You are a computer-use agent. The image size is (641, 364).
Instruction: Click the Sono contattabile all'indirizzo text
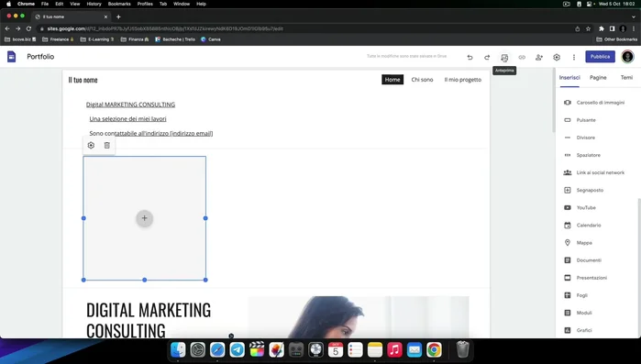pos(151,133)
